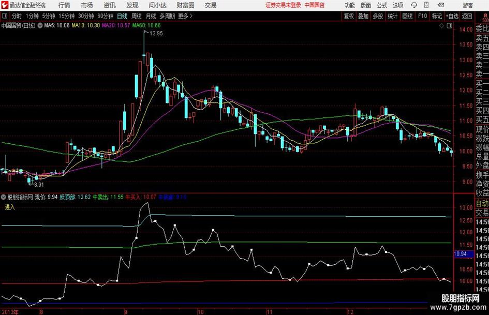Click the 13.95 peak price label

pyautogui.click(x=156, y=34)
